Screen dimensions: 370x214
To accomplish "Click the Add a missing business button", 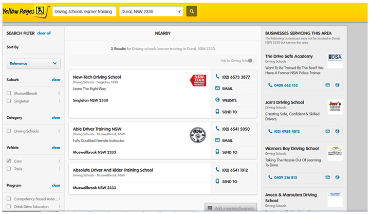I will coord(230,208).
